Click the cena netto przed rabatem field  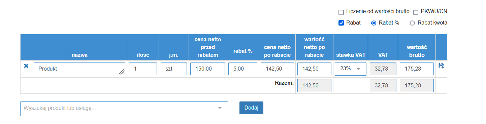pyautogui.click(x=207, y=69)
